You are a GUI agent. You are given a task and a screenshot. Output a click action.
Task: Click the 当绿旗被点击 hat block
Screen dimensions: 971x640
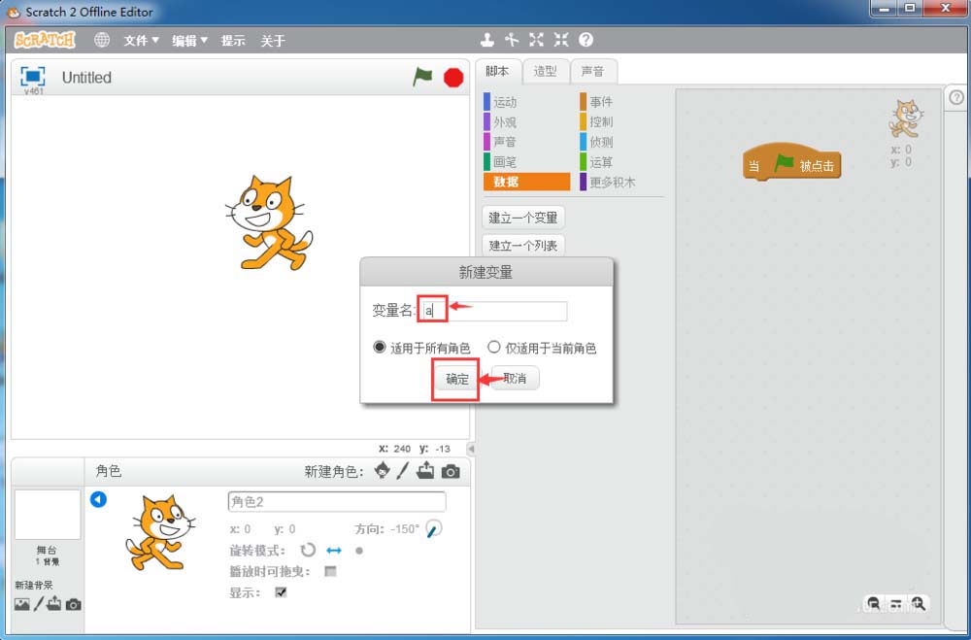(x=792, y=163)
